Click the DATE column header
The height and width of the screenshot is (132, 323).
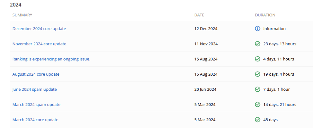tap(199, 15)
